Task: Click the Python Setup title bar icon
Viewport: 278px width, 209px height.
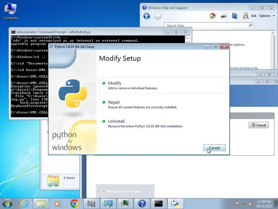Action: coord(51,47)
